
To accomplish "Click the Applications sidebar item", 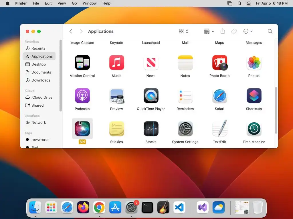I will click(39, 56).
